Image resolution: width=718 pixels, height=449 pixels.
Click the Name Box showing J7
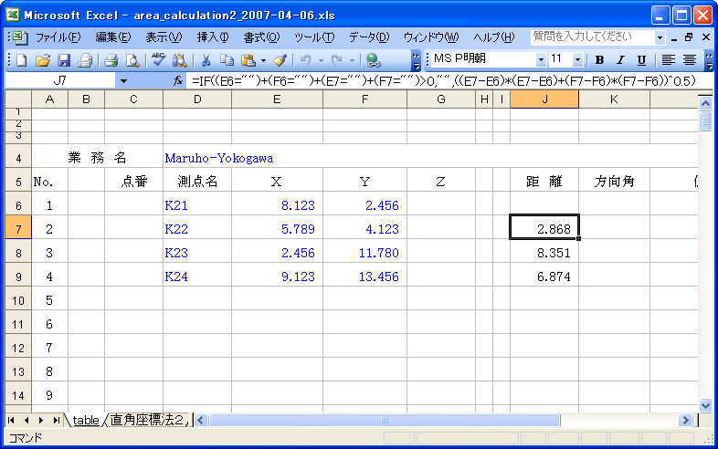[x=60, y=81]
